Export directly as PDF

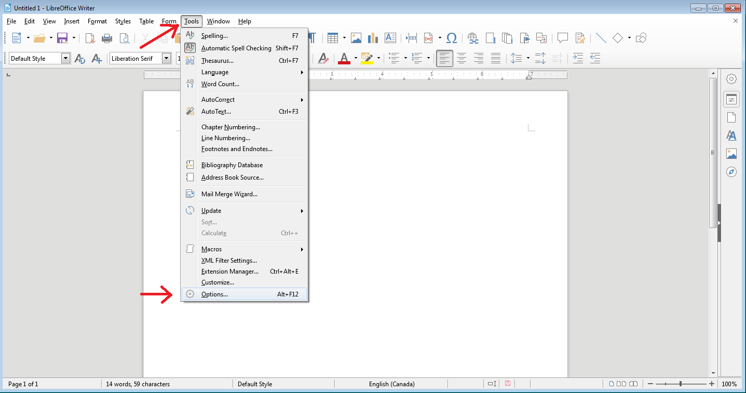click(90, 38)
